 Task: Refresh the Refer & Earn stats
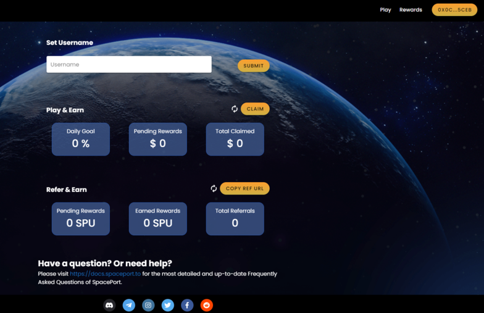point(214,189)
